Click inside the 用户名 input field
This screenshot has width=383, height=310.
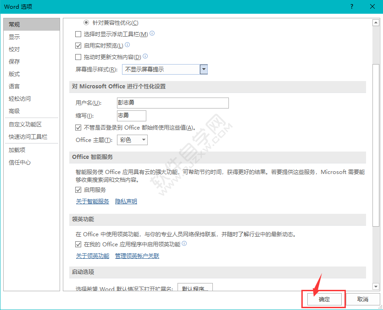(x=172, y=103)
